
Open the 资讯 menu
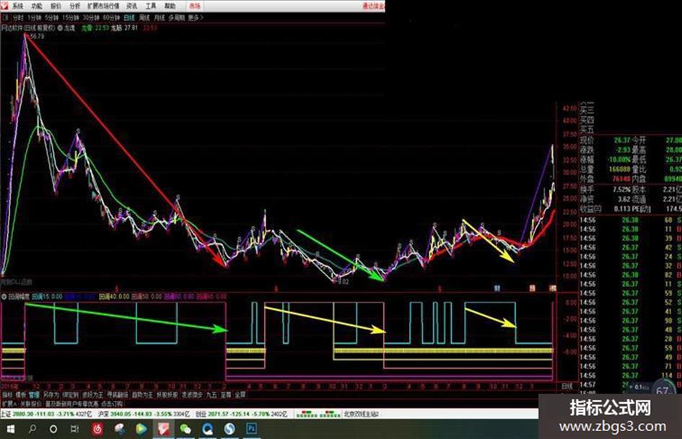131,6
